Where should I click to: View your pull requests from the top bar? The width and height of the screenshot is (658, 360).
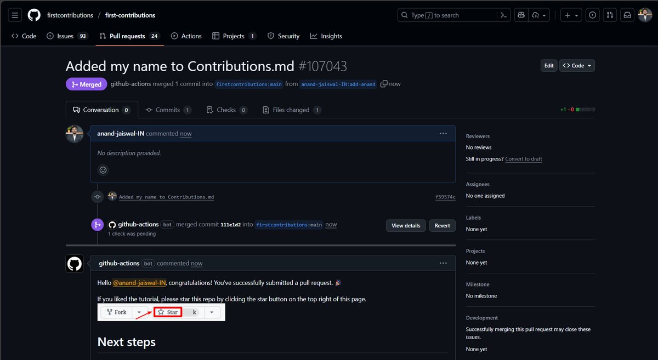click(x=610, y=15)
